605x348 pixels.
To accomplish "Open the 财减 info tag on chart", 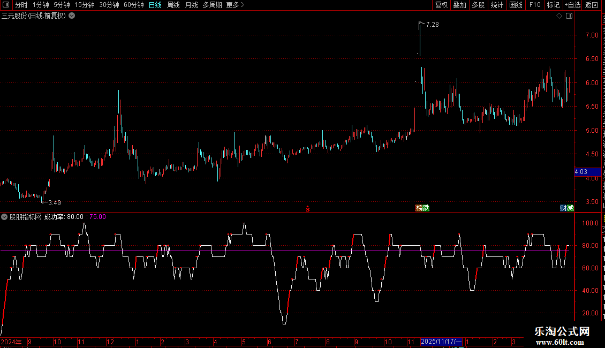I will 567,208.
